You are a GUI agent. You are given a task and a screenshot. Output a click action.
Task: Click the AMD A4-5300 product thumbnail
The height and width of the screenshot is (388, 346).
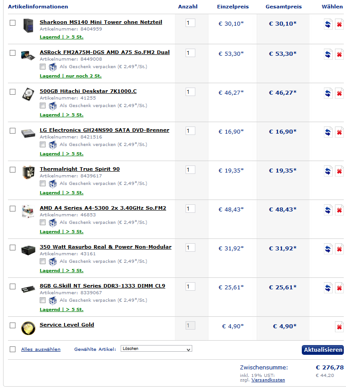pos(28,211)
